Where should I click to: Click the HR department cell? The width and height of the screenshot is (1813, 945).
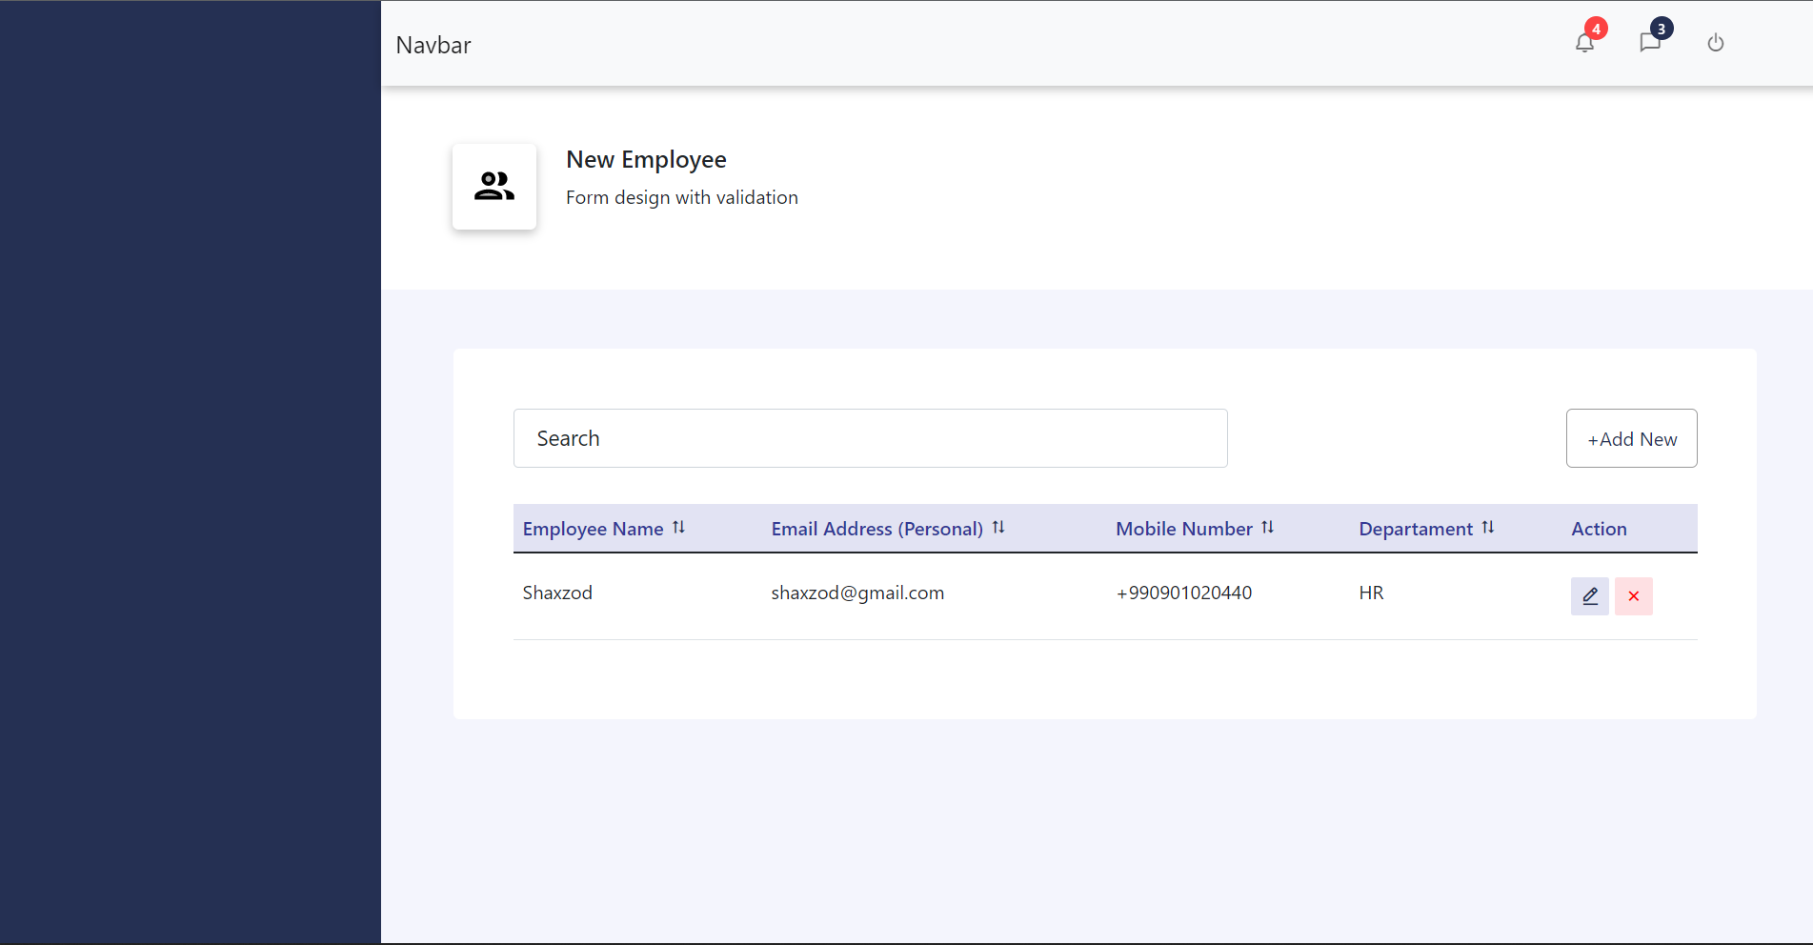click(1371, 593)
